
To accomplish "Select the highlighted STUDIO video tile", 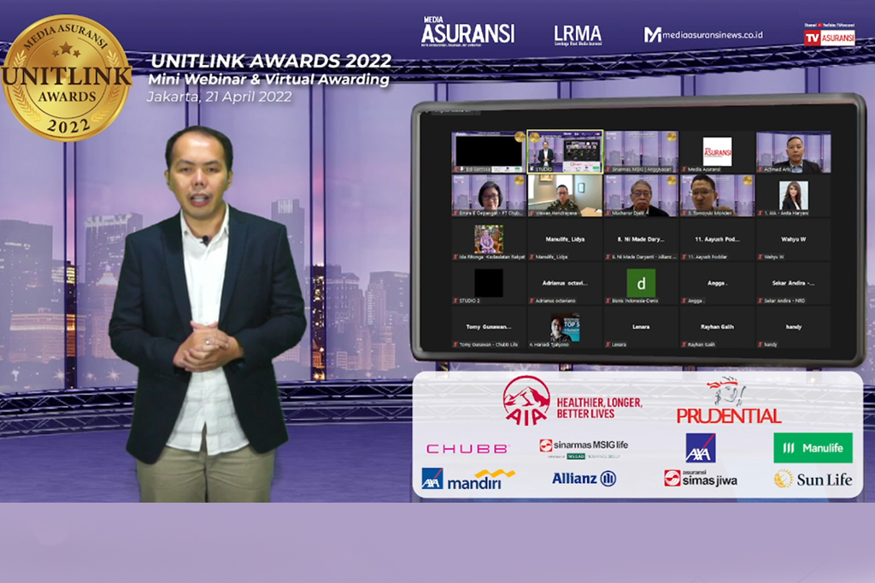I will point(565,151).
